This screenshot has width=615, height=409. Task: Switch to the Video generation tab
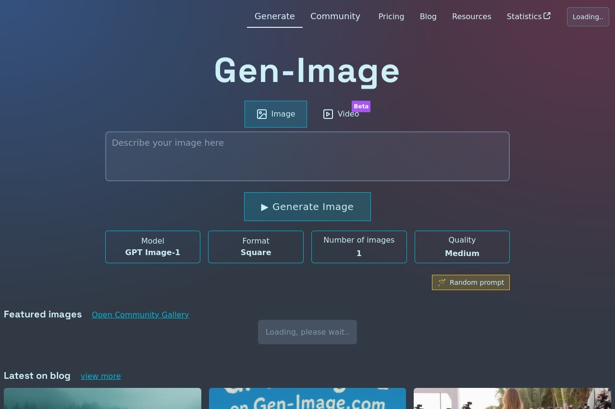click(341, 114)
